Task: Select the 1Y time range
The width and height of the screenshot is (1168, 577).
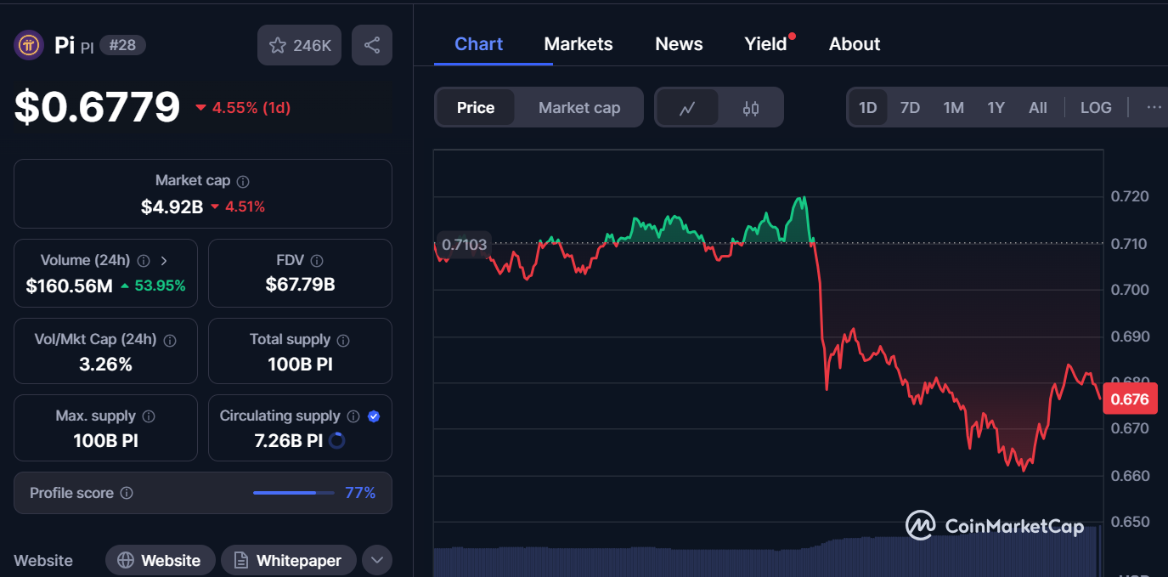Action: tap(996, 108)
